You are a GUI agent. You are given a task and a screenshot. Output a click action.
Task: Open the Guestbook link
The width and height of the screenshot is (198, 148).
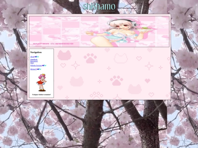click(x=34, y=60)
